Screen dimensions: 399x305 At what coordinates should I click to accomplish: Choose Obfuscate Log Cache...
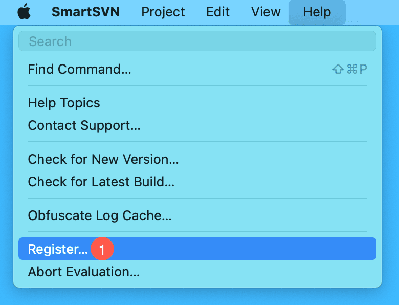(100, 215)
